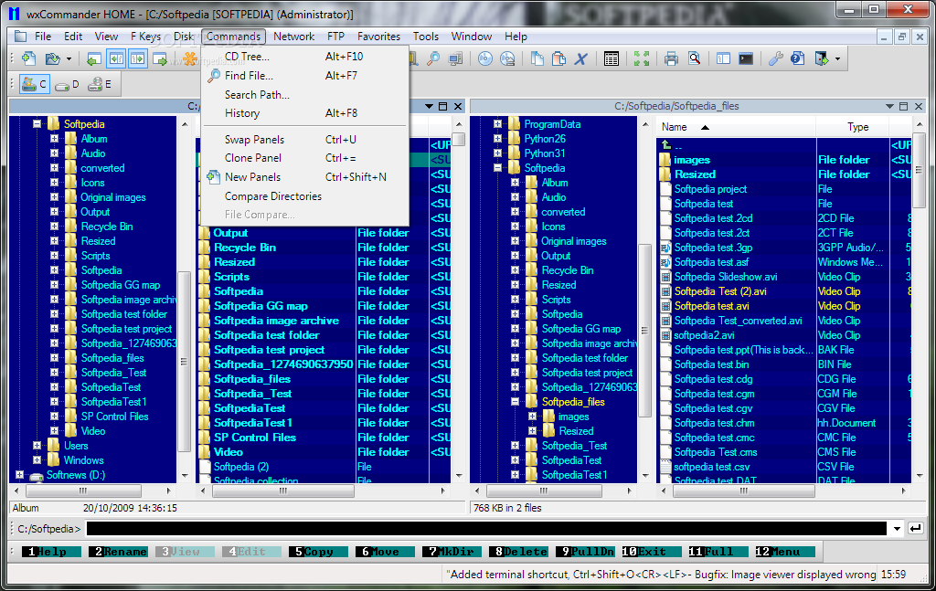Open right panel header dropdown arrow
Viewport: 936px width, 591px height.
889,106
